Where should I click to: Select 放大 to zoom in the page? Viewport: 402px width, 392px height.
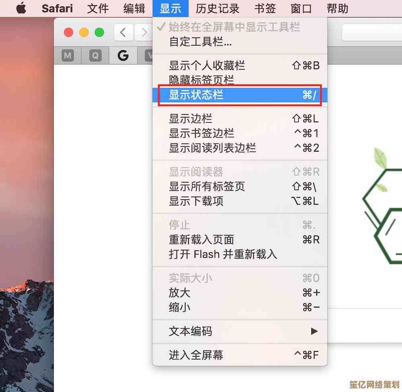[240, 293]
